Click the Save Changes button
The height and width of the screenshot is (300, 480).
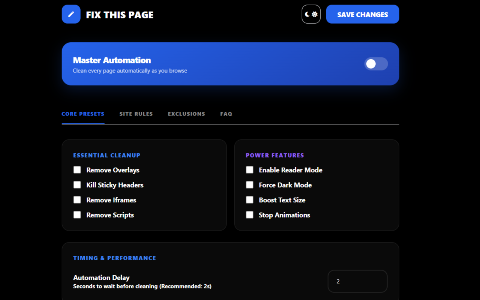[x=362, y=14]
